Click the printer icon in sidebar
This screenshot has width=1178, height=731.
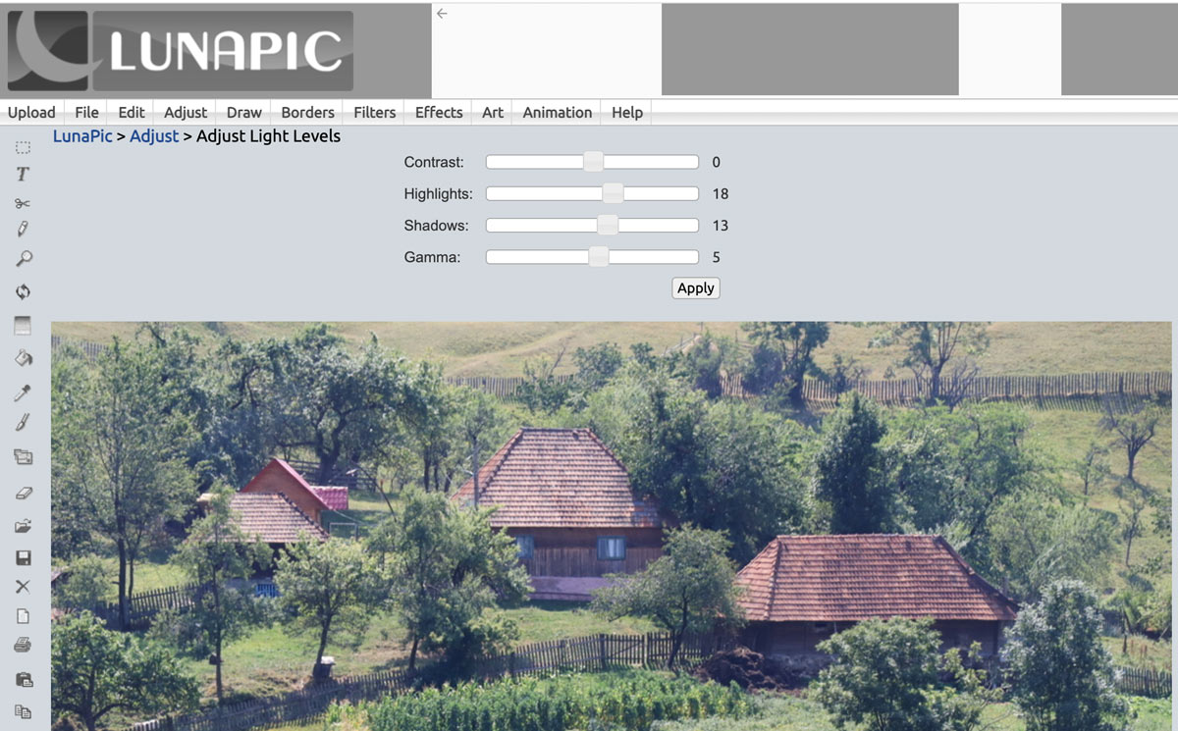click(x=23, y=645)
